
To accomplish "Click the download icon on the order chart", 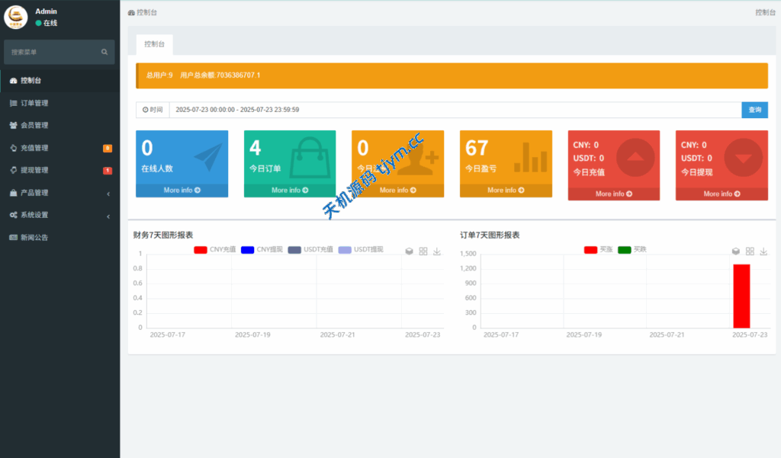I will 763,251.
